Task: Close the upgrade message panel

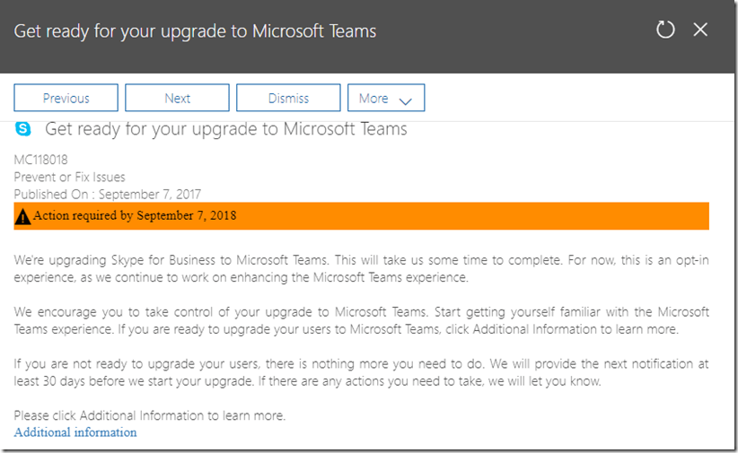Action: coord(701,30)
